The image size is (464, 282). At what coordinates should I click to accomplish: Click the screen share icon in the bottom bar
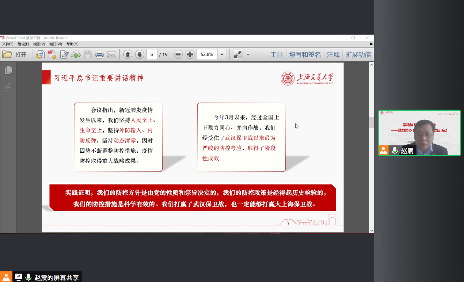click(18, 277)
